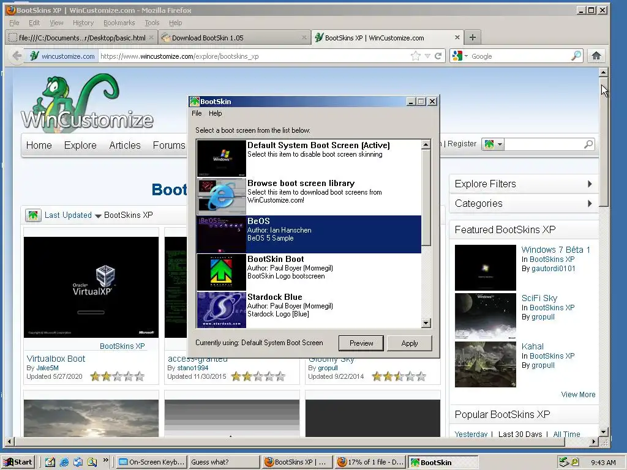Close the BootSkins XP WinCustomize tab
The height and width of the screenshot is (470, 627).
[457, 37]
